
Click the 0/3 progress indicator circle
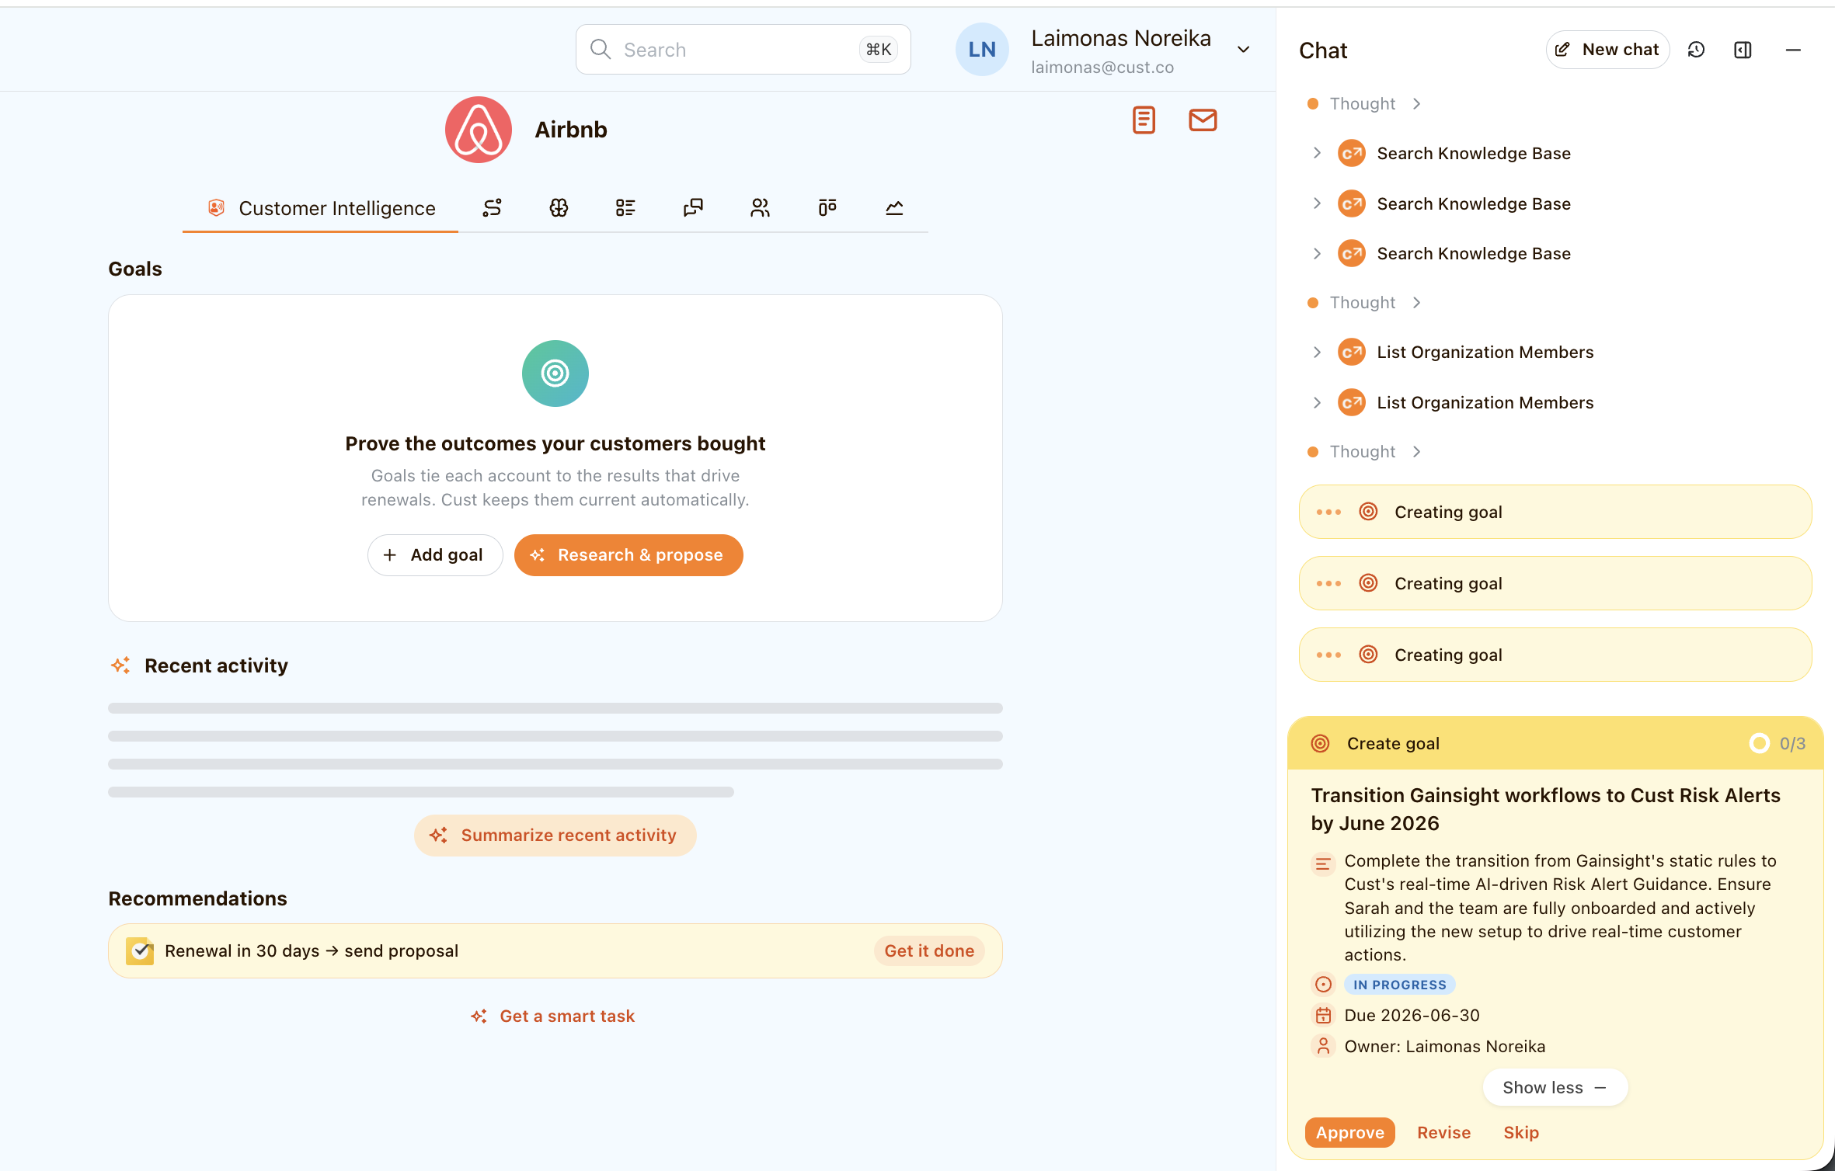click(1759, 744)
